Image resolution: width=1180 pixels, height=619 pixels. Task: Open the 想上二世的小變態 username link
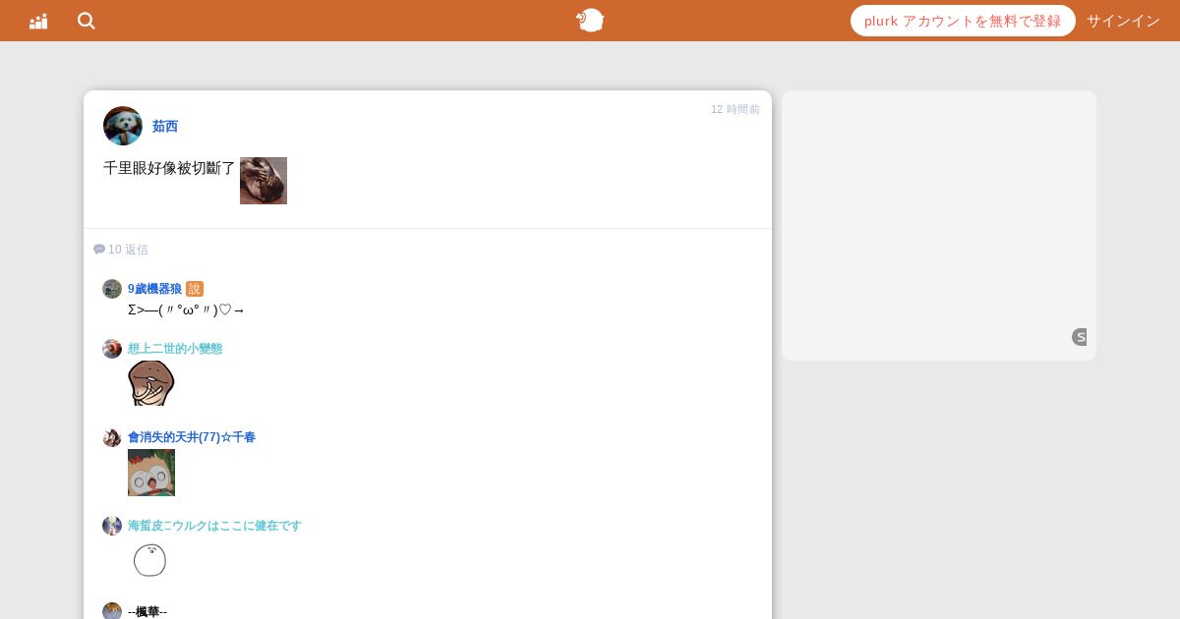coord(175,349)
